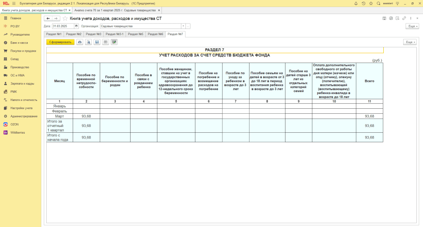Open the Настройки учета section
Viewport: 423px width, 227px height.
[x=21, y=108]
